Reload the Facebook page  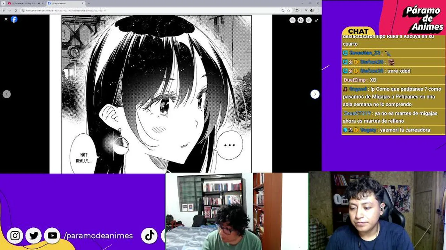coord(15,10)
